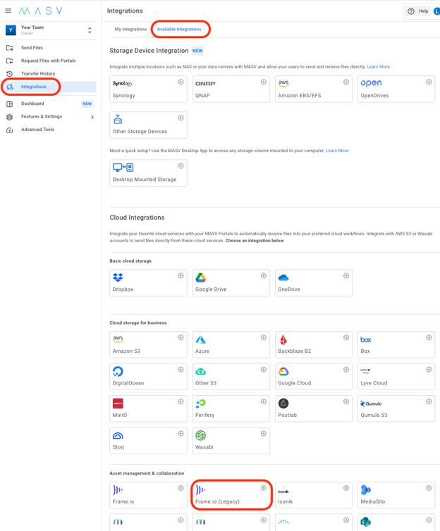This screenshot has width=440, height=531.
Task: Open the hamburger menu beside MASV logo
Action: [8, 11]
